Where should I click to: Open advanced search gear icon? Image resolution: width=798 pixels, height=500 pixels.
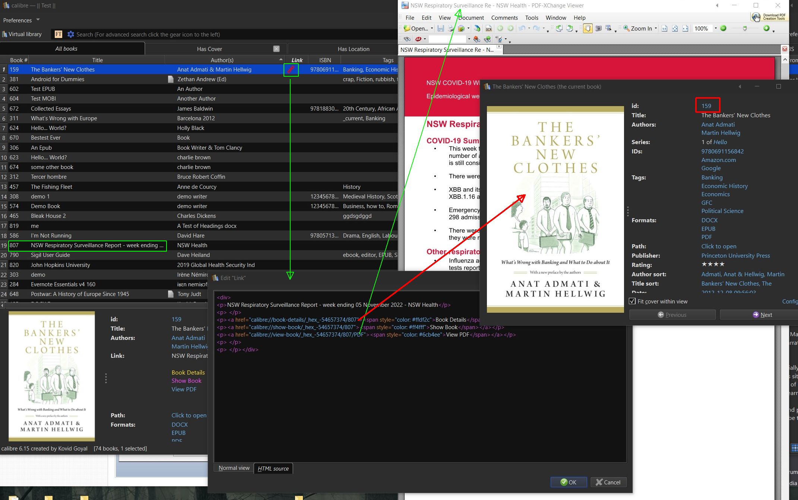point(70,34)
